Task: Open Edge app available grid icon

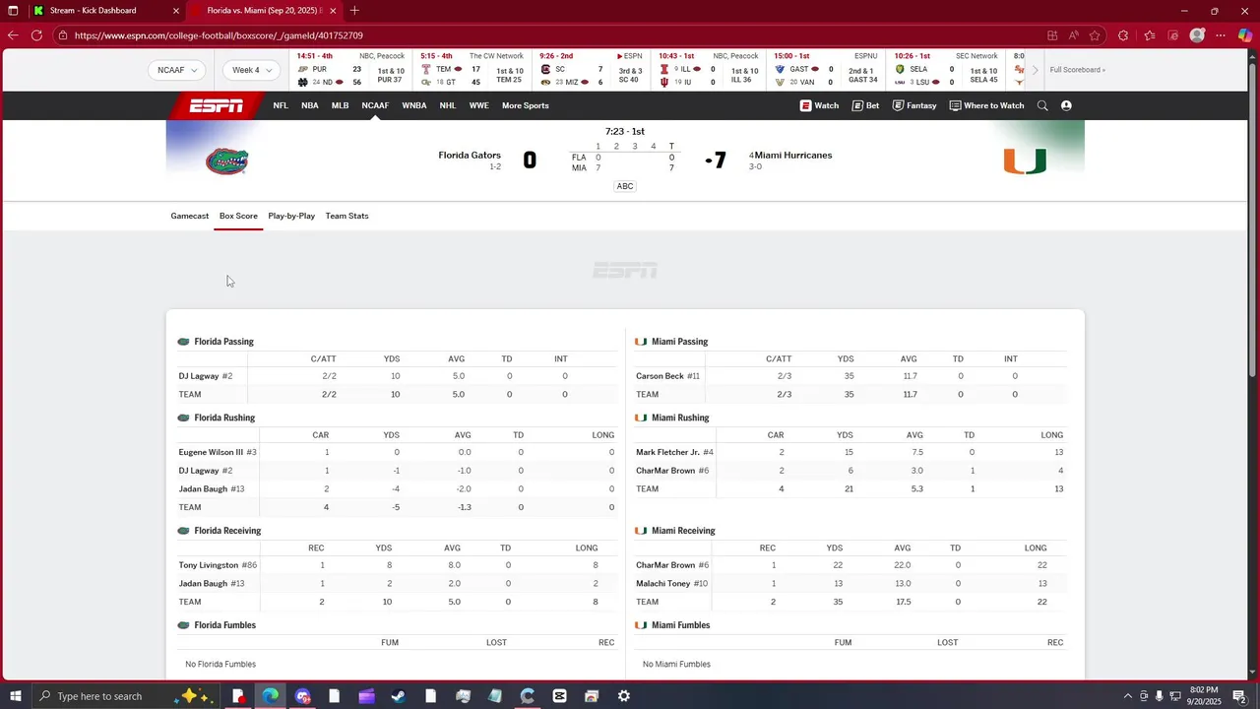Action: pyautogui.click(x=1052, y=35)
